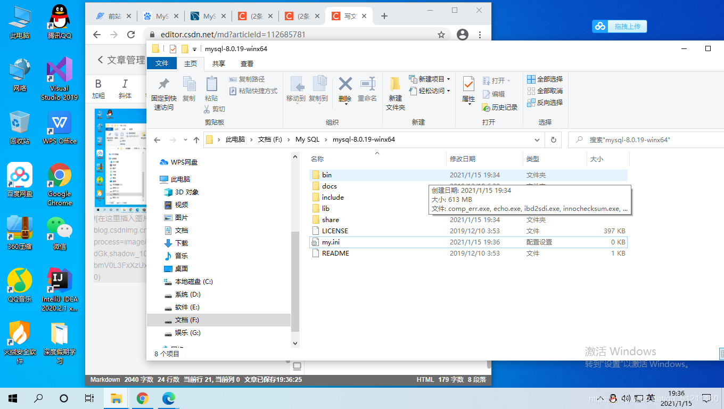Switch to Share (共享) ribbon tab
The height and width of the screenshot is (409, 724).
click(x=218, y=63)
